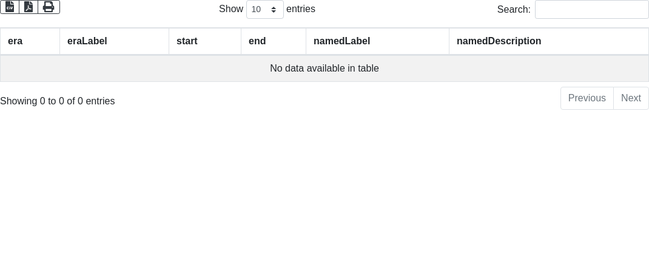649x273 pixels.
Task: Sort by namedLabel column header
Action: 377,41
